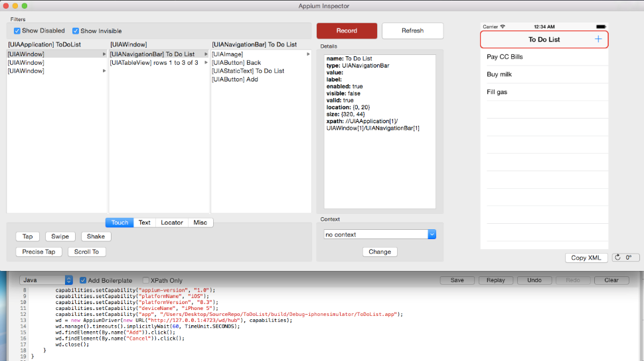Click the Clear button
This screenshot has height=361, width=644.
pyautogui.click(x=611, y=280)
